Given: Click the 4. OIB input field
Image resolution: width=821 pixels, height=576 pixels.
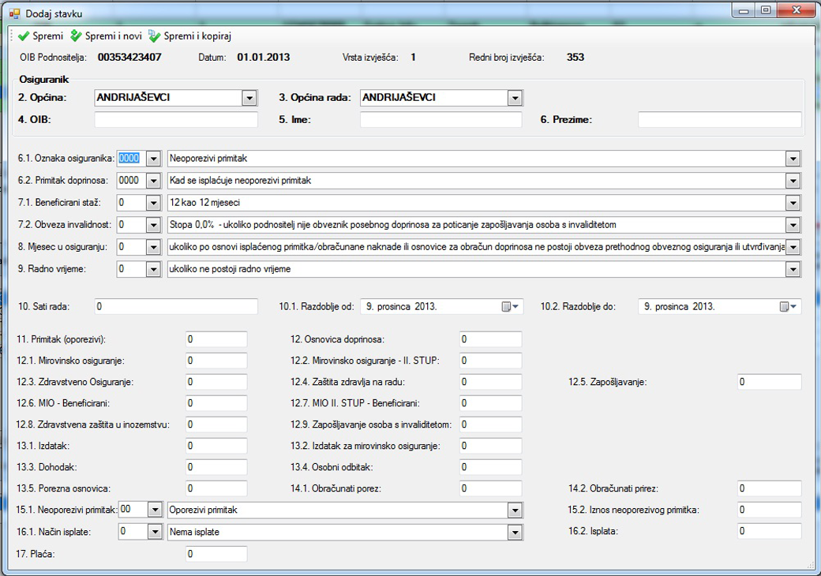Looking at the screenshot, I should click(x=176, y=120).
